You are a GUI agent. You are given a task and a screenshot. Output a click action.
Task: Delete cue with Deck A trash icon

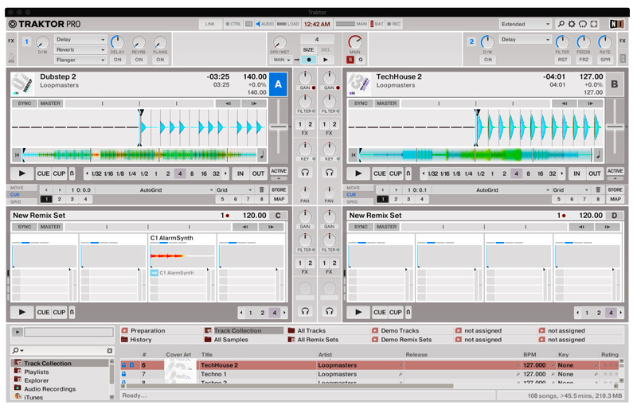tap(262, 189)
